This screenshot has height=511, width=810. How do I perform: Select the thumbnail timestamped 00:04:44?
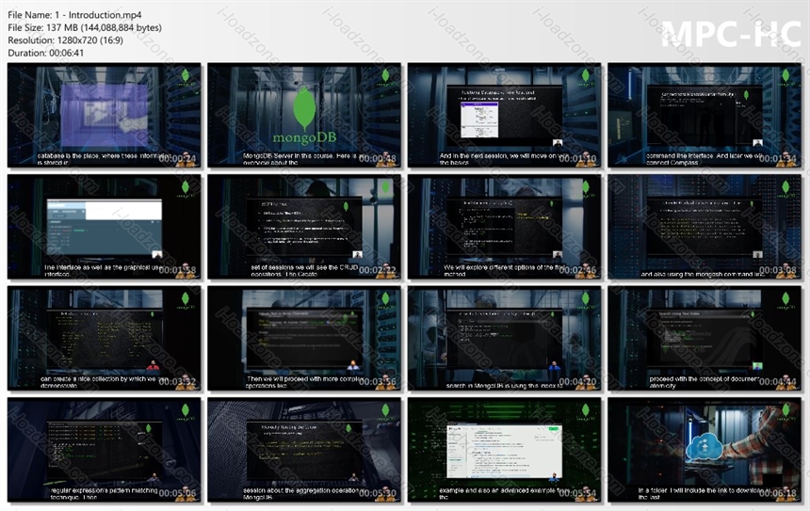pyautogui.click(x=705, y=338)
